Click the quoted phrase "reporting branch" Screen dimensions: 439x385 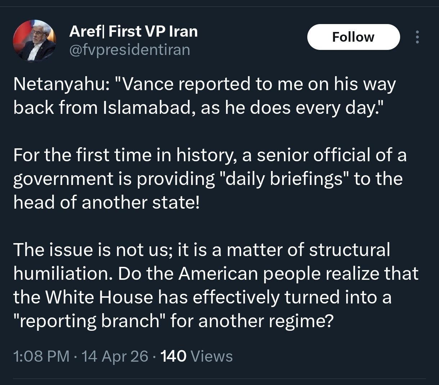tap(89, 321)
